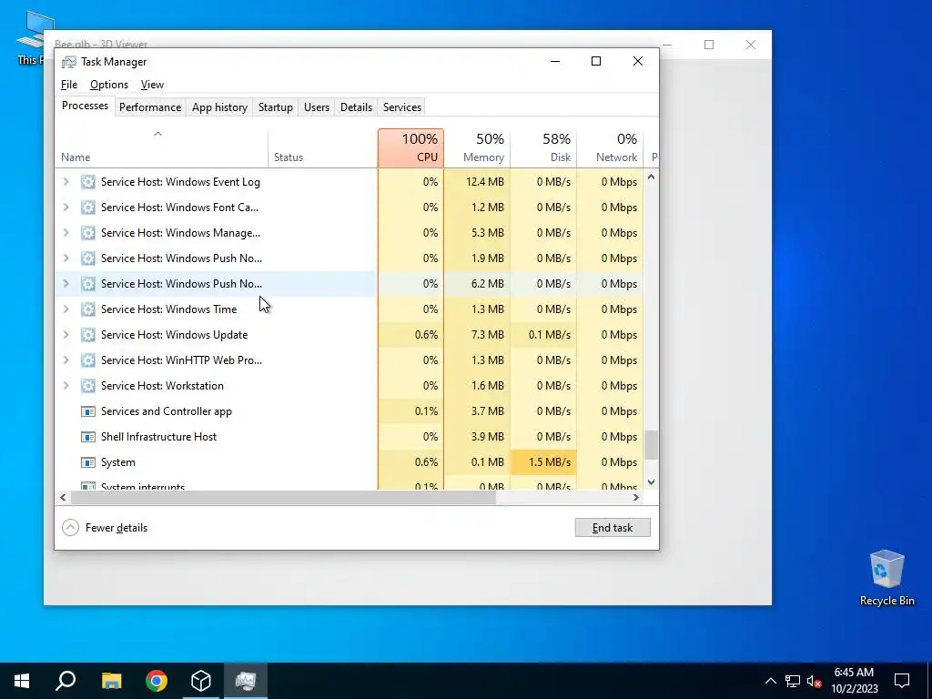Viewport: 932px width, 699px height.
Task: Click the WinHTTP Web Proxy service gear icon
Action: click(x=88, y=360)
